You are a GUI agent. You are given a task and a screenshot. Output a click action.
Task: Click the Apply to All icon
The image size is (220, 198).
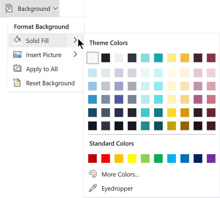[17, 68]
